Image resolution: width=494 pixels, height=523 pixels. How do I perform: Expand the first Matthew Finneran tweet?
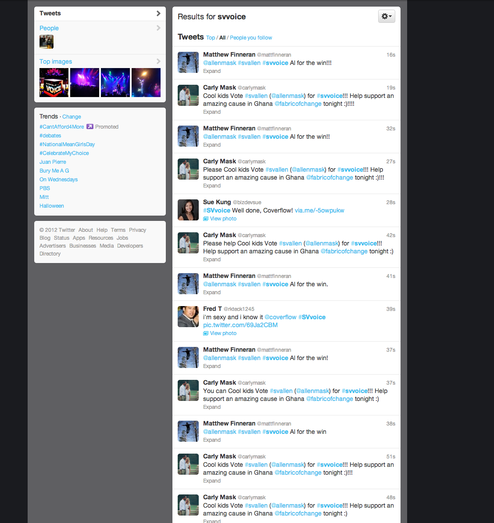[x=212, y=71]
